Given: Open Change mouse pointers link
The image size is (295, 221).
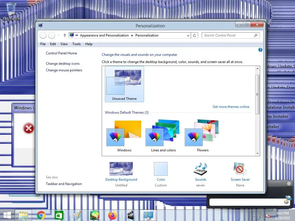Looking at the screenshot, I should click(x=64, y=70).
